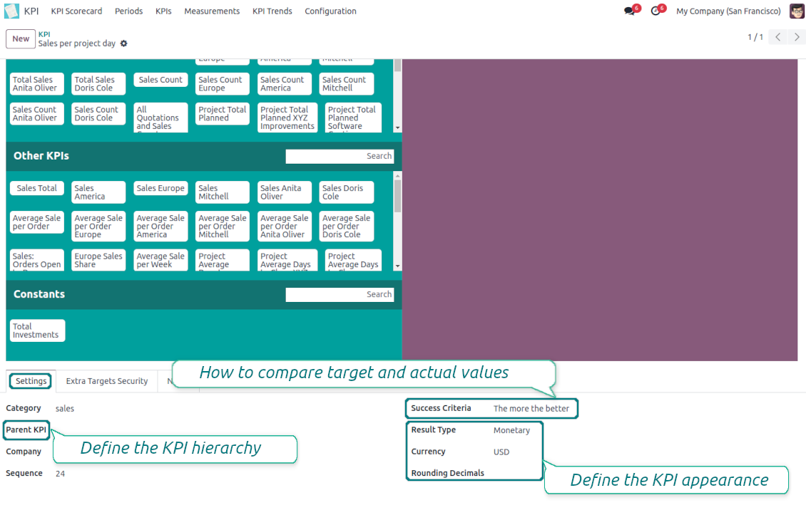Viewport: 806px width, 510px height.
Task: Go to the next record arrow
Action: click(x=796, y=37)
